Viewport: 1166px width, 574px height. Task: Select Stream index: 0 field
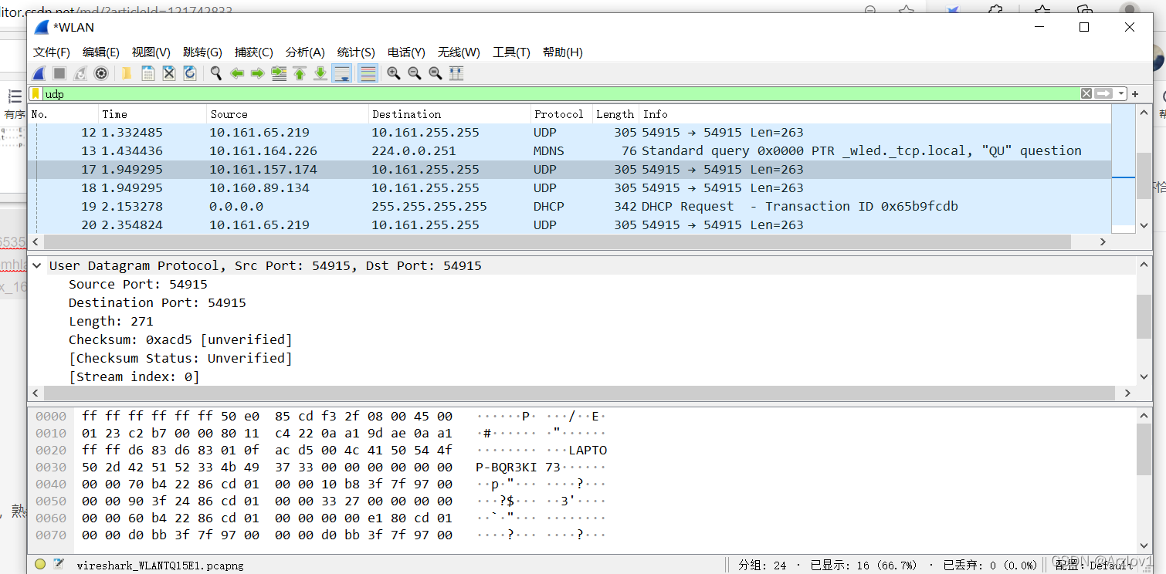coord(134,376)
